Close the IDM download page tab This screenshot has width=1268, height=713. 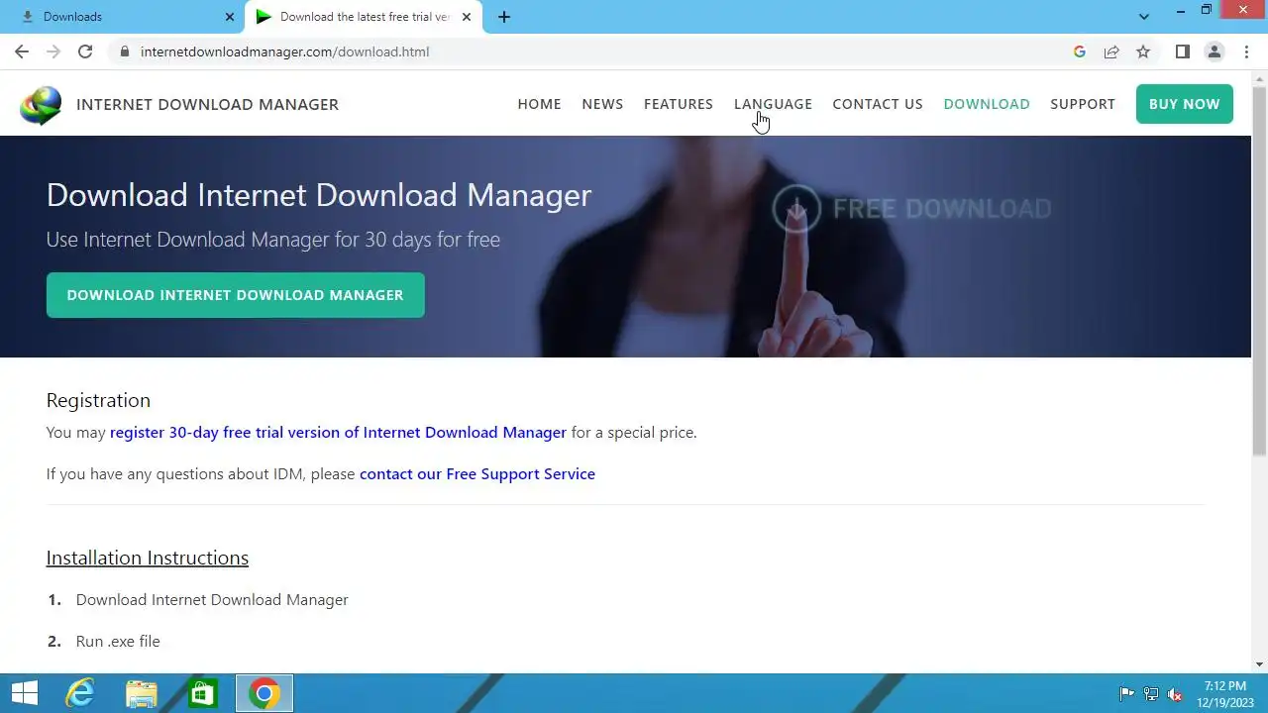467,17
